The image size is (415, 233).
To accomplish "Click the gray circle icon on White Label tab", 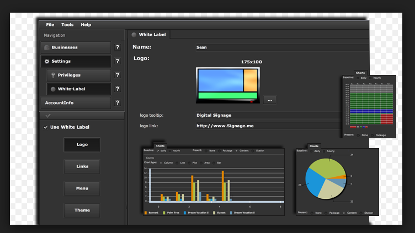I will pyautogui.click(x=134, y=35).
